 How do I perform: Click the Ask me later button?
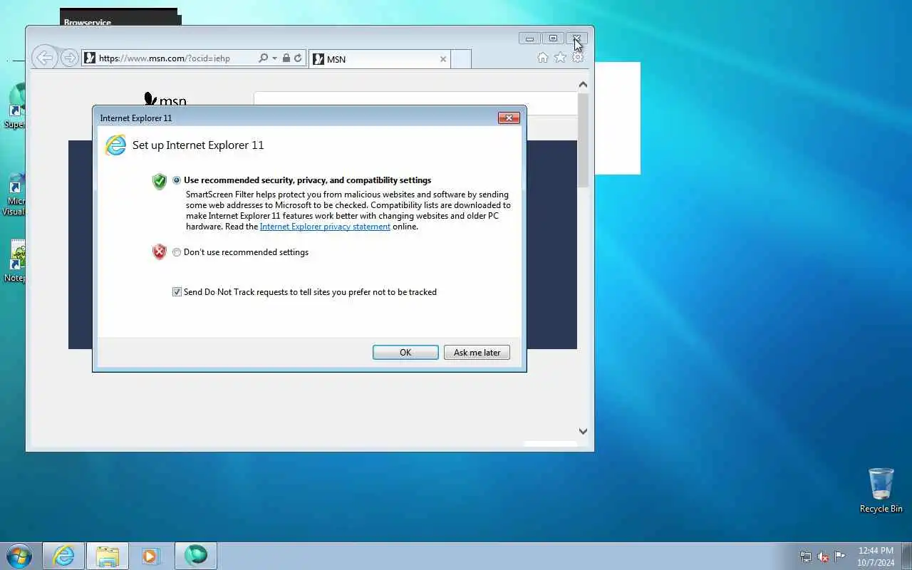(x=477, y=353)
